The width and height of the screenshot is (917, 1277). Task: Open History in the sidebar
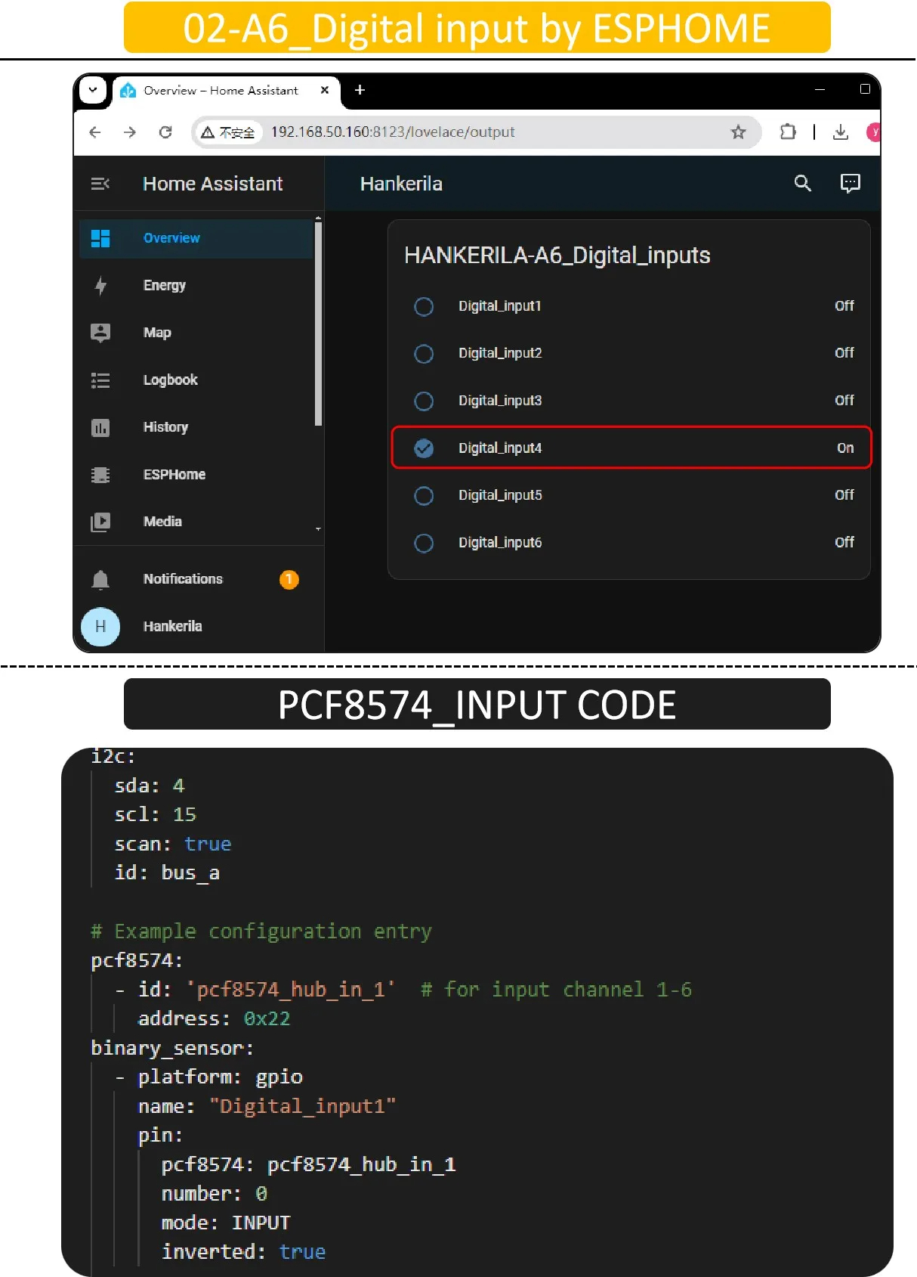point(196,427)
